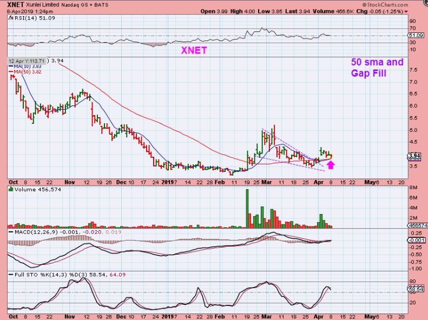The width and height of the screenshot is (428, 320).
Task: Click the green bars icon before Volume
Action: point(11,189)
